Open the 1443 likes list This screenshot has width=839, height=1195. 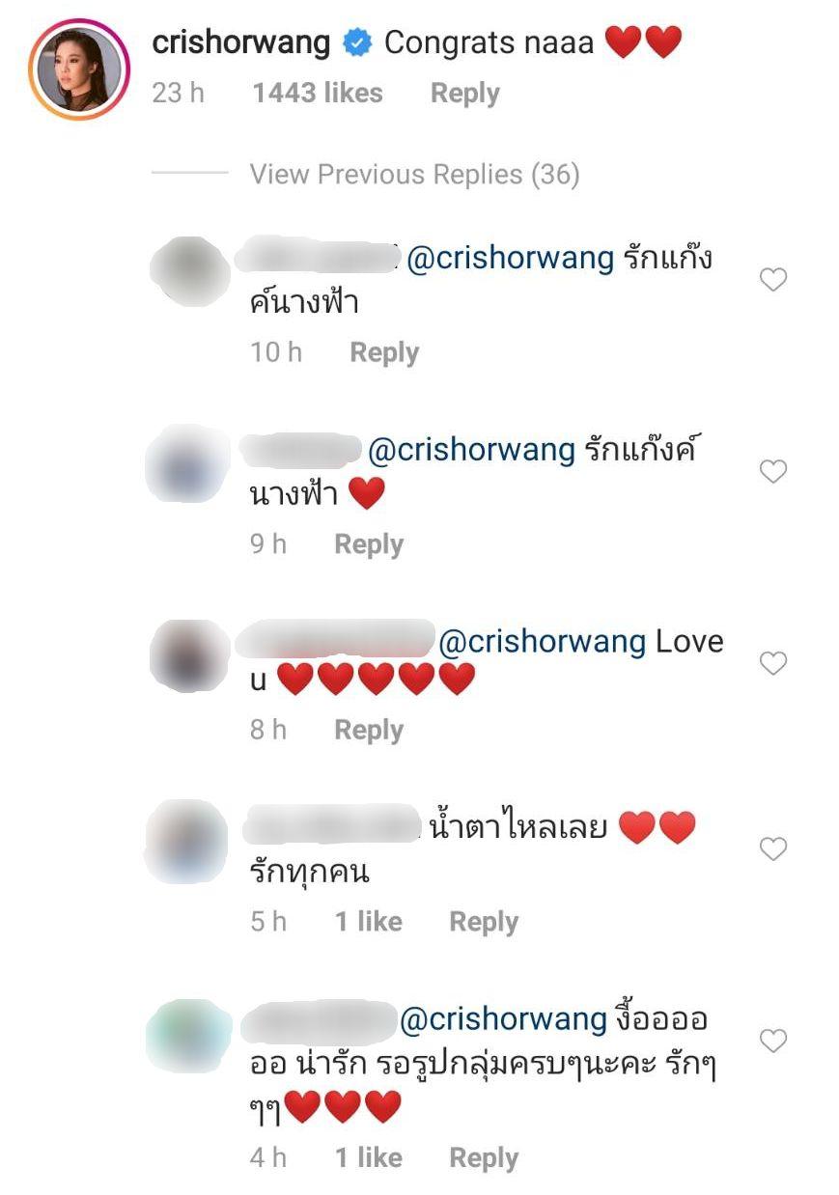pyautogui.click(x=318, y=94)
